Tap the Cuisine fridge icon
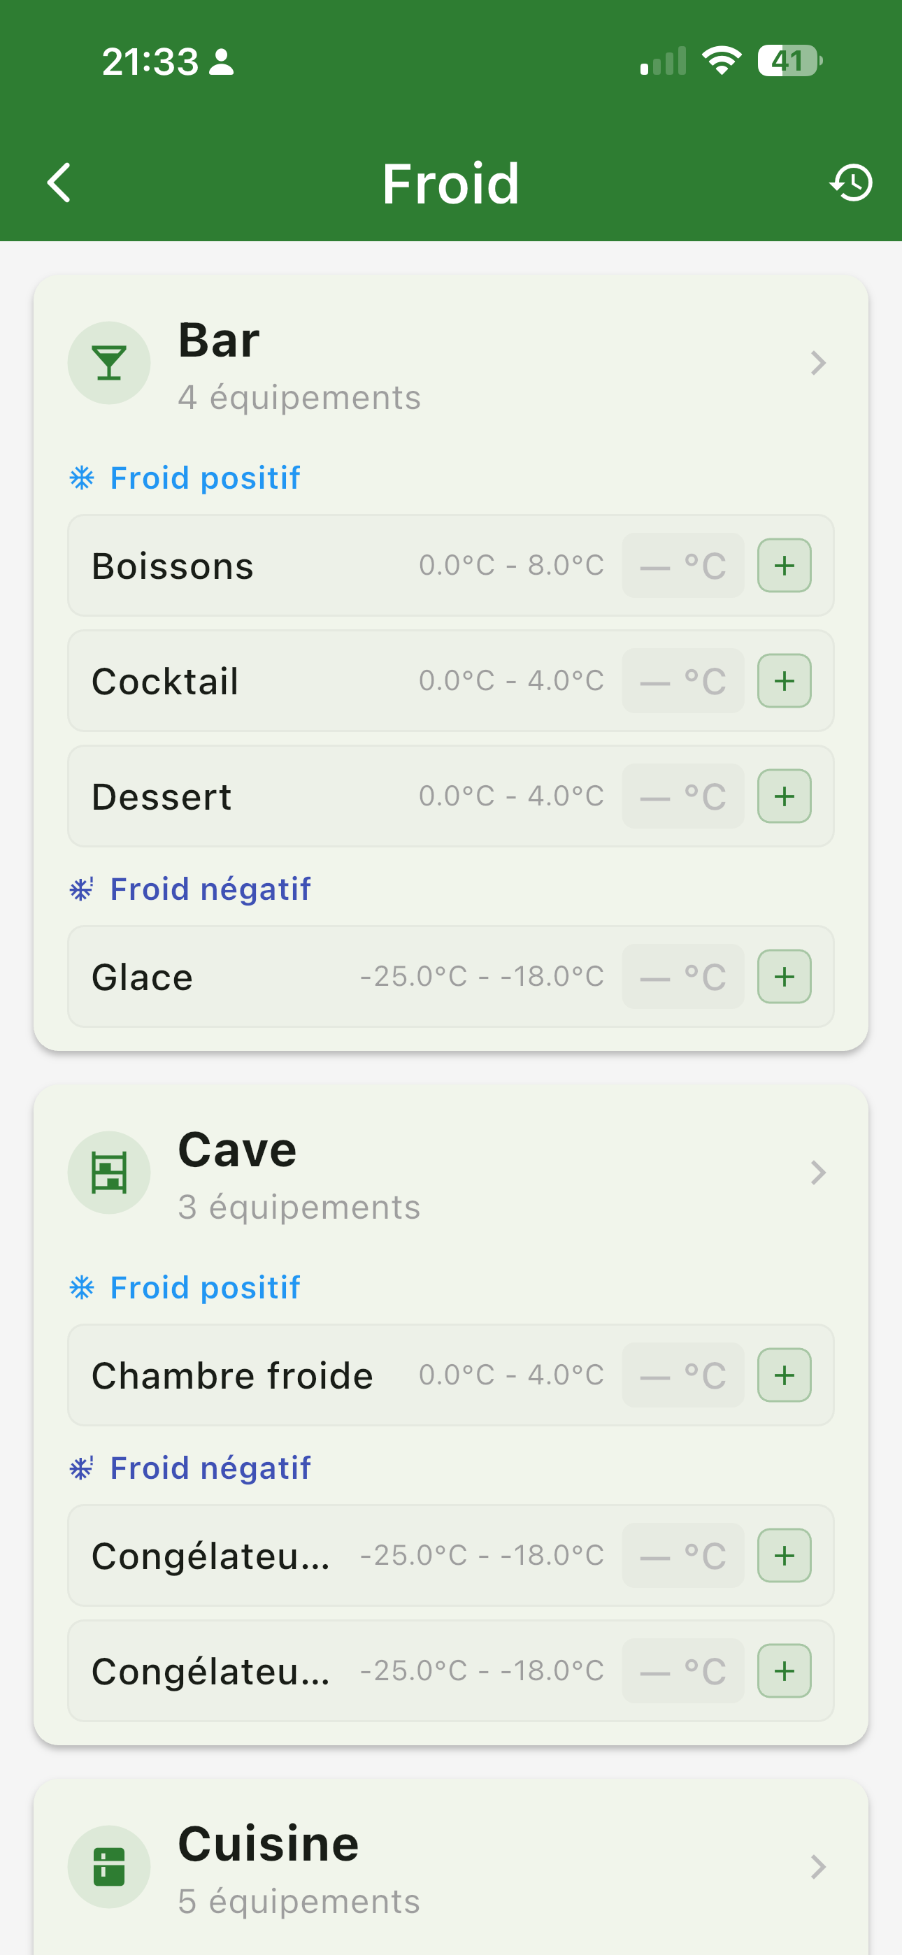Image resolution: width=902 pixels, height=1955 pixels. (x=109, y=1866)
